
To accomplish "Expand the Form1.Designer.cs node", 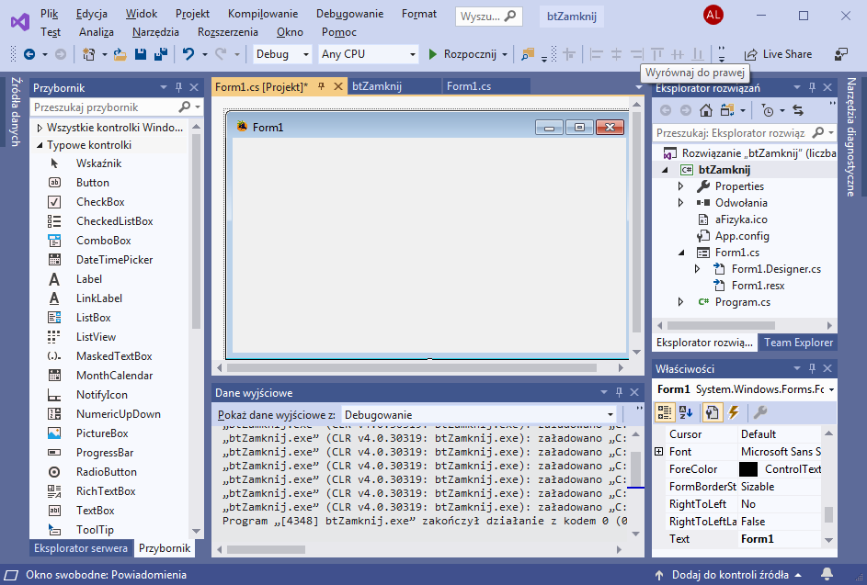I will point(697,269).
